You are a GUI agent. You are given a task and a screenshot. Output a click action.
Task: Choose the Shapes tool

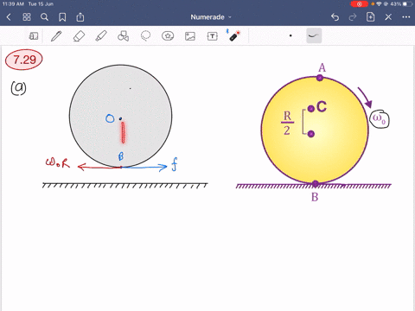click(124, 36)
